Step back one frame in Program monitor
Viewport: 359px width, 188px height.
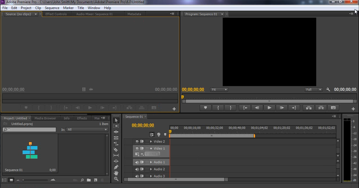[x=257, y=108]
